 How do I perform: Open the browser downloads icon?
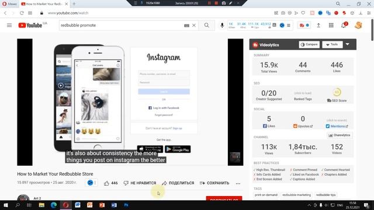(x=361, y=13)
